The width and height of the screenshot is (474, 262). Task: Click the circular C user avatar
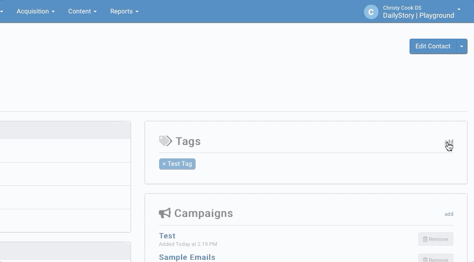point(371,12)
